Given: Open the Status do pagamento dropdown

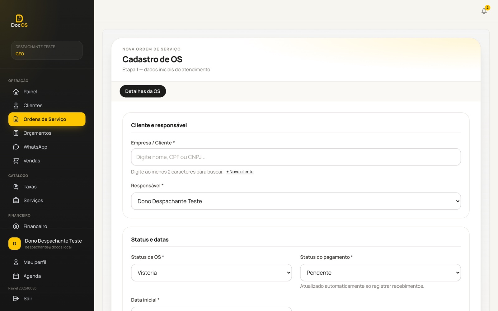Looking at the screenshot, I should [x=380, y=273].
